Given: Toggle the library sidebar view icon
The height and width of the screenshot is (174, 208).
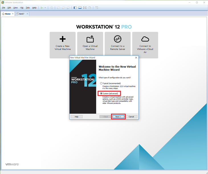Looking at the screenshot, I should coord(75,8).
